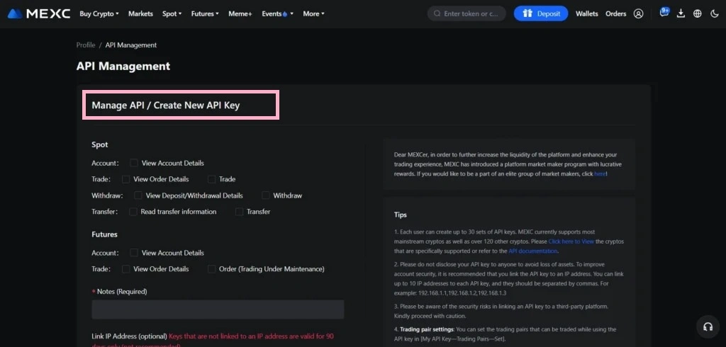Expand the Buy Crypto dropdown
726x347 pixels.
99,14
